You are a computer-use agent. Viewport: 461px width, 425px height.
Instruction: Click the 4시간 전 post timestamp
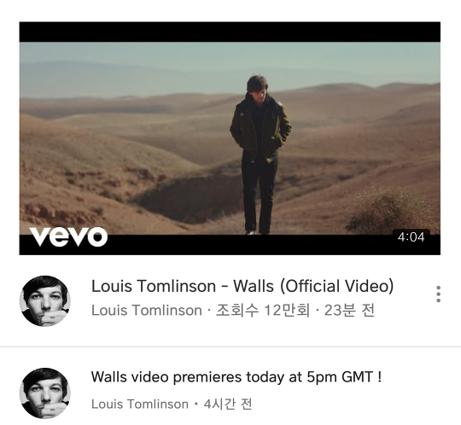[228, 405]
